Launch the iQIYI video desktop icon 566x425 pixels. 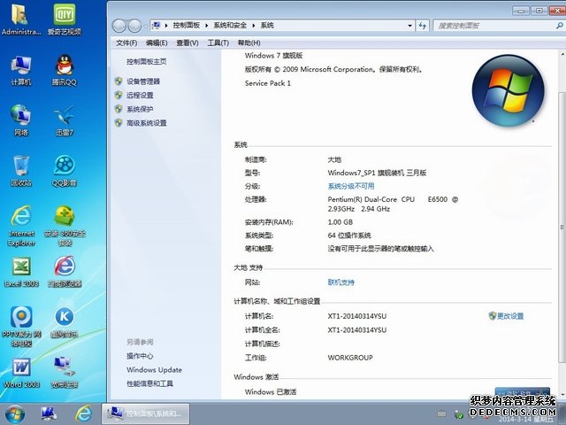pos(65,19)
